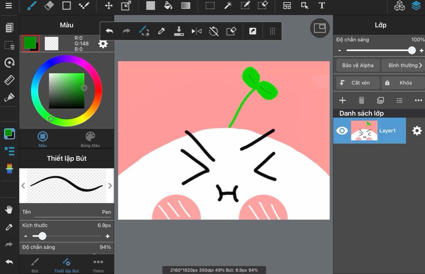The image size is (425, 274).
Task: Pick the eyedropper in floating toolbar
Action: 161,31
